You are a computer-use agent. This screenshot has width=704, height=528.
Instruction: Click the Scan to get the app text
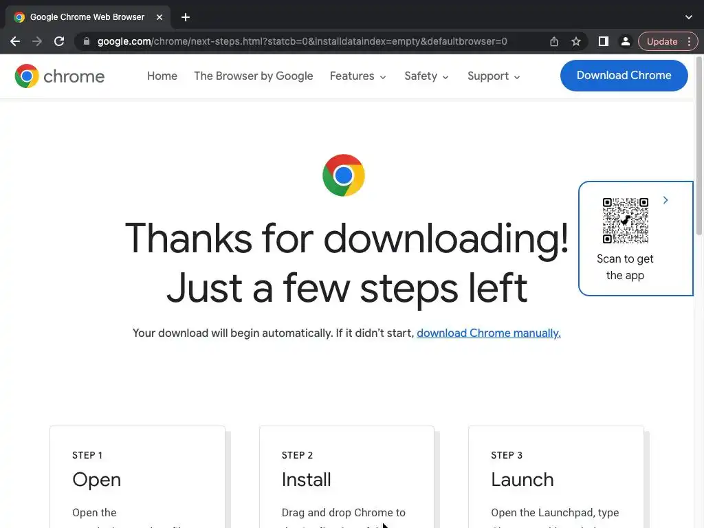coord(625,267)
